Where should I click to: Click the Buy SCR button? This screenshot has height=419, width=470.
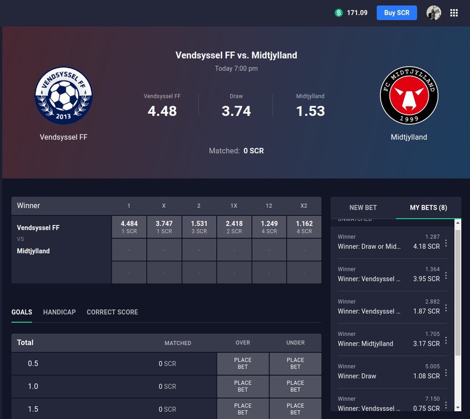(397, 13)
